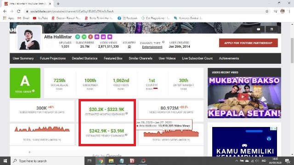Click the taskbar search box

coord(48,161)
